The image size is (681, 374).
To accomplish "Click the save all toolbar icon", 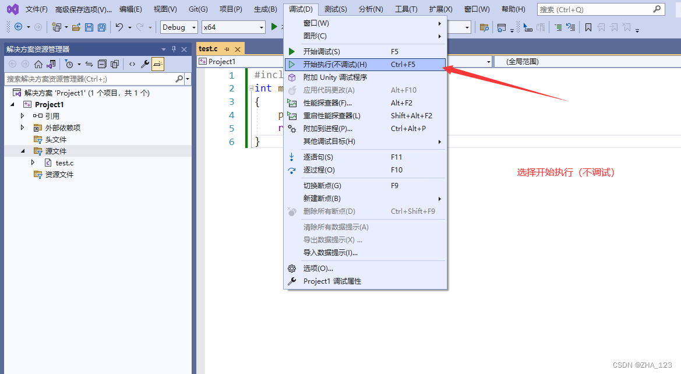I will click(101, 27).
